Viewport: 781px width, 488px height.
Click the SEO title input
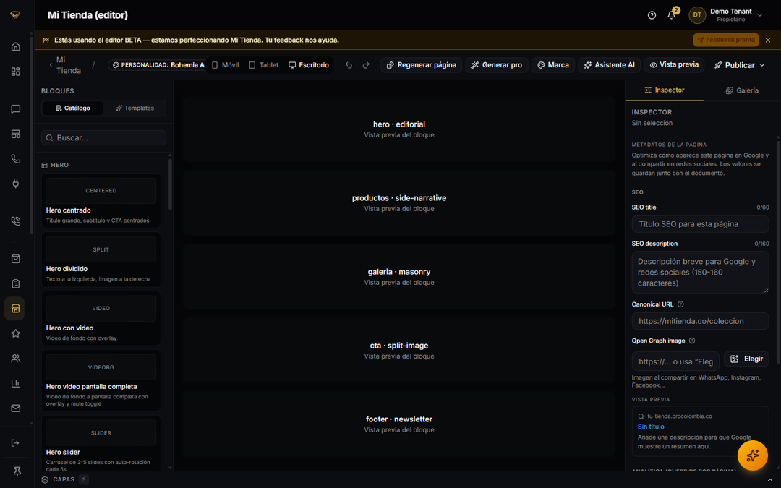click(x=700, y=224)
